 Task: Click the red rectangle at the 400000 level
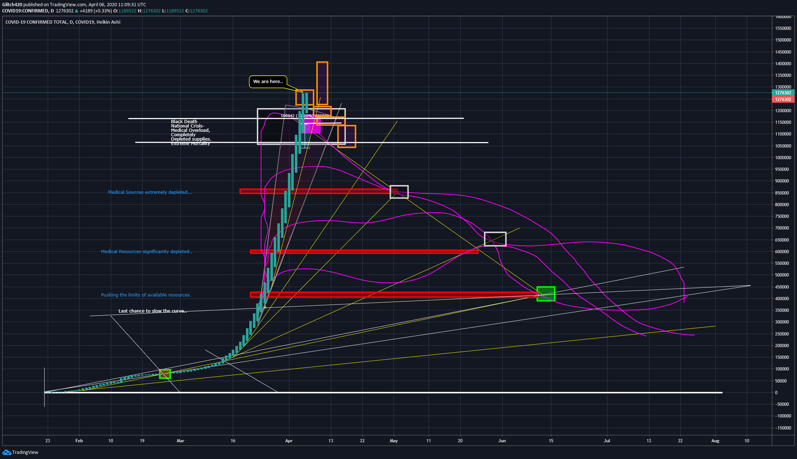coord(394,294)
